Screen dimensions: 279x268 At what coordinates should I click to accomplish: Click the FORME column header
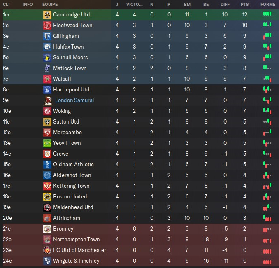coord(268,4)
